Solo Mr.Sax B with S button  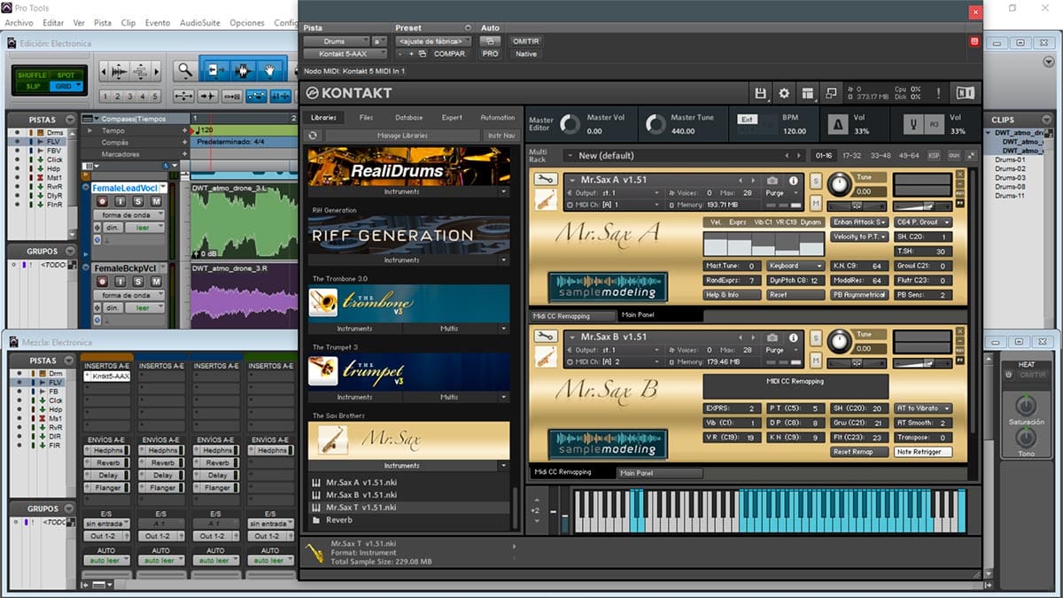(816, 338)
